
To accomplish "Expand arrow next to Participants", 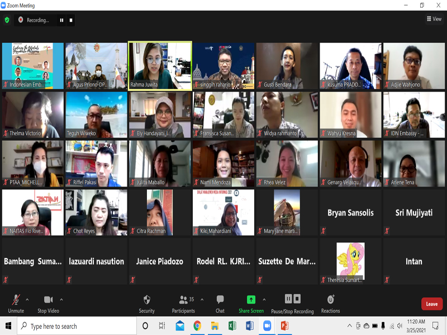I will 202,299.
